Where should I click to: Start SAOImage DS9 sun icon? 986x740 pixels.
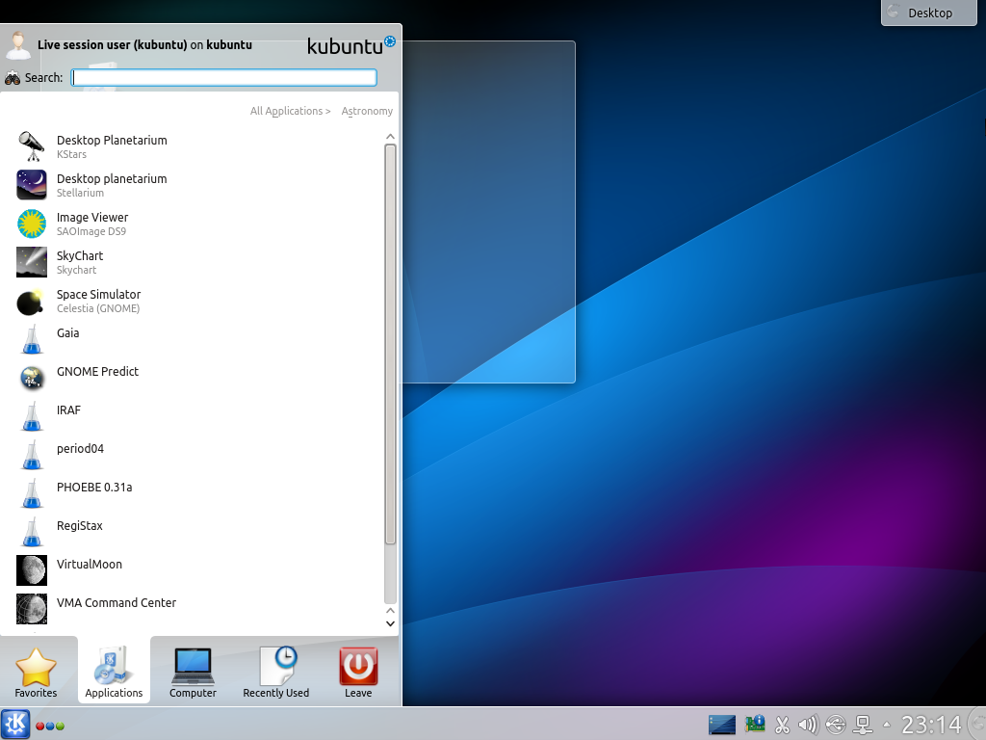[32, 224]
